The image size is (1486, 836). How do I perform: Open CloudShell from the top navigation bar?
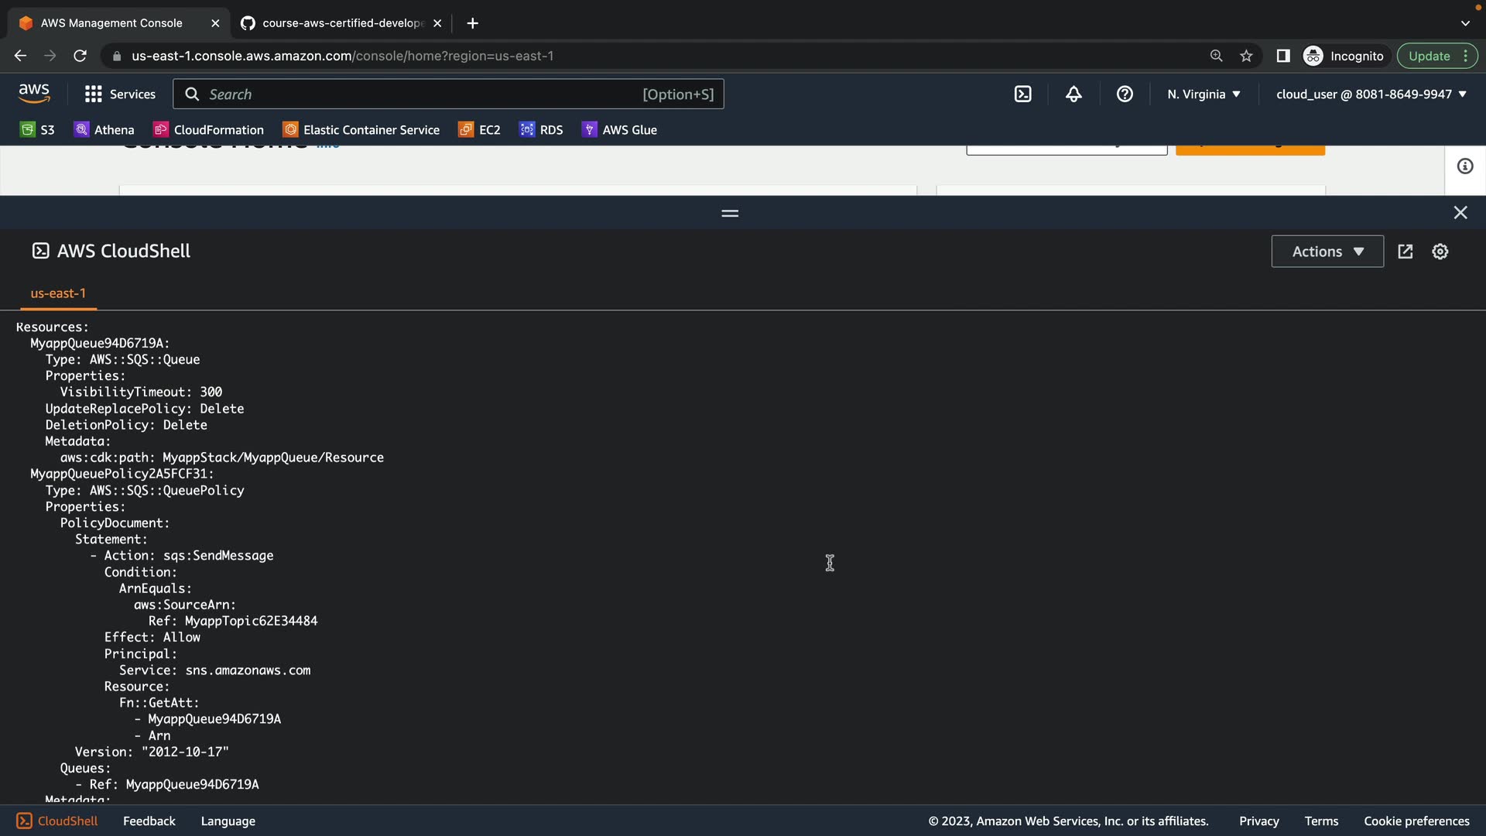pyautogui.click(x=1022, y=94)
